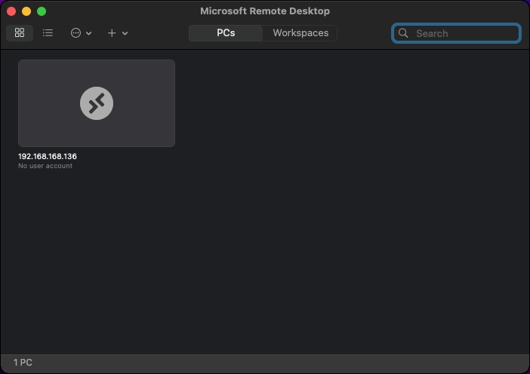
Task: Maximize the window with green button
Action: [x=42, y=11]
